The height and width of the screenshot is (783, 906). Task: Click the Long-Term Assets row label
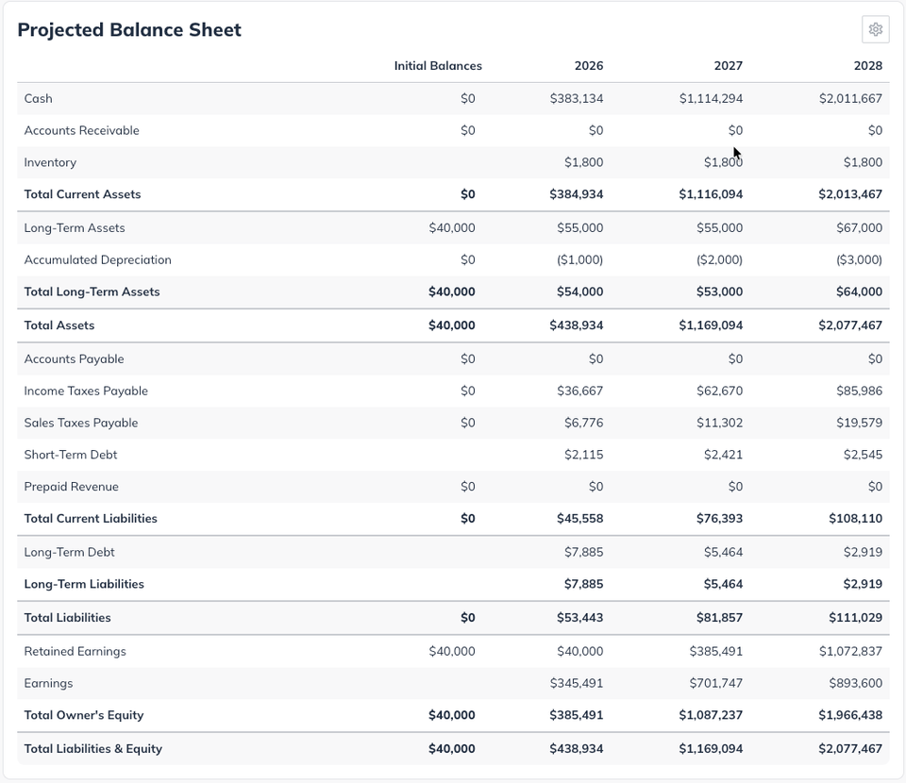pyautogui.click(x=75, y=228)
